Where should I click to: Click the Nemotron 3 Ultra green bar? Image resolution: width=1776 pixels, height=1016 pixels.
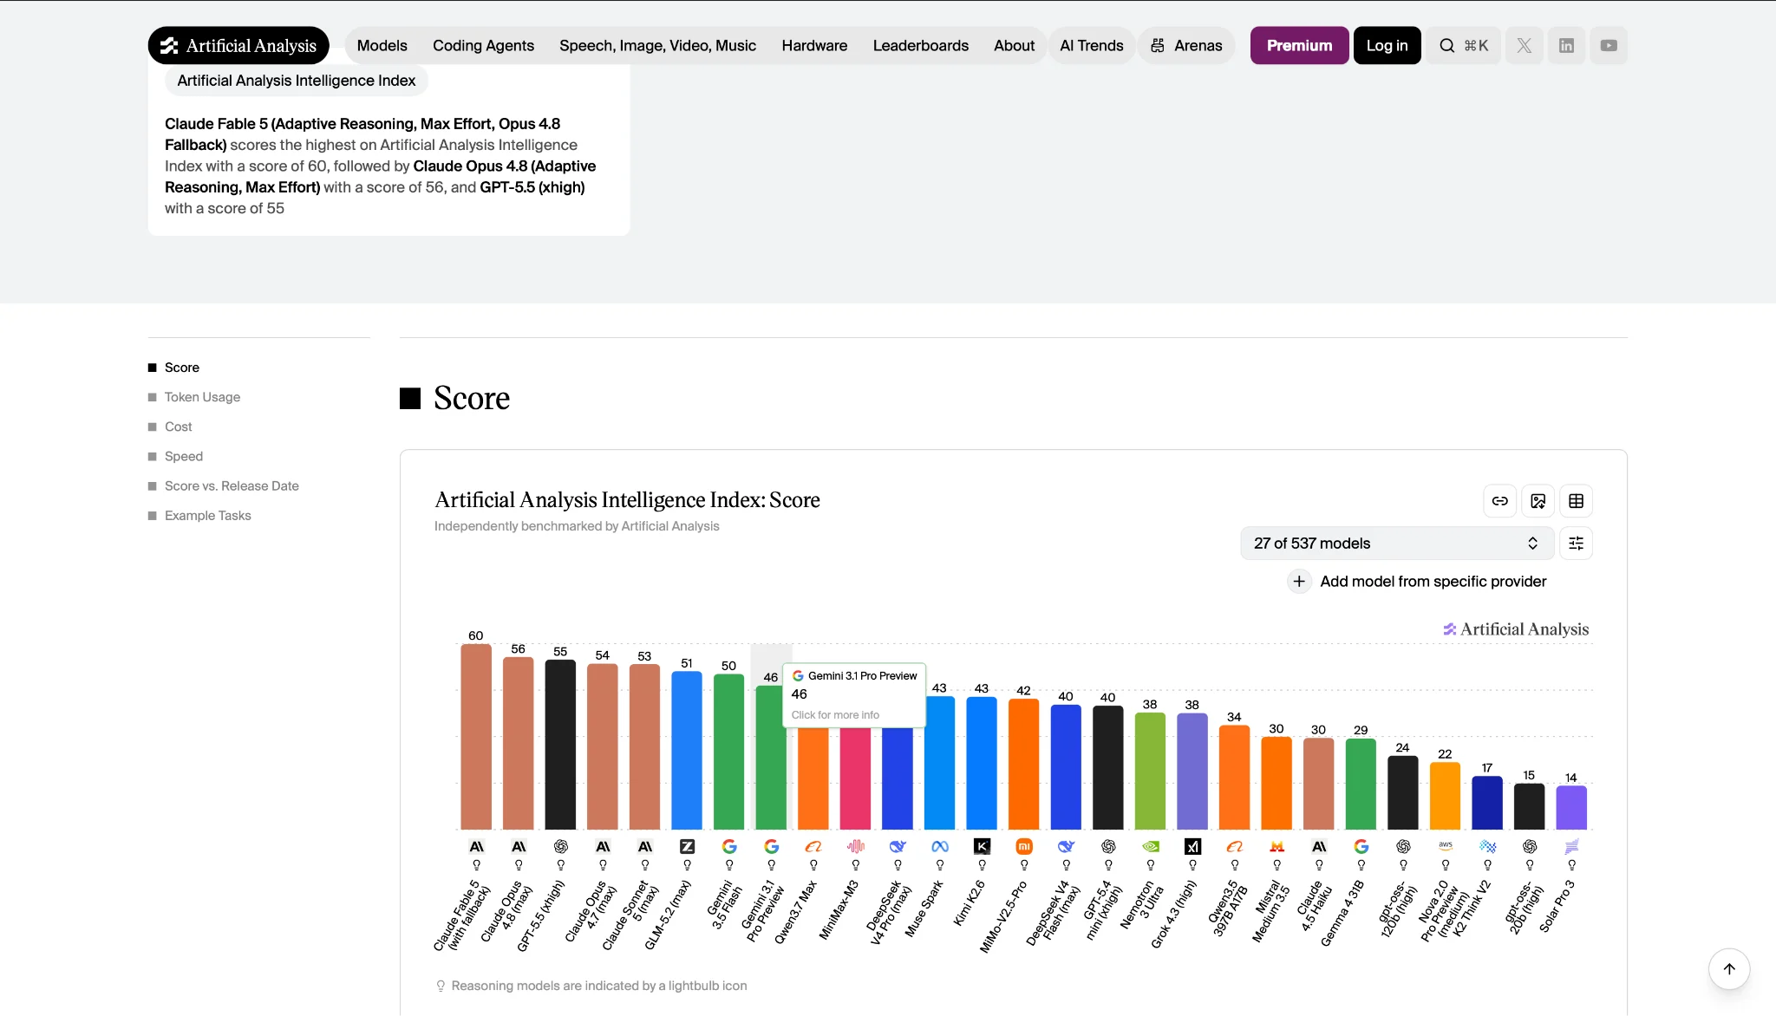click(x=1150, y=771)
